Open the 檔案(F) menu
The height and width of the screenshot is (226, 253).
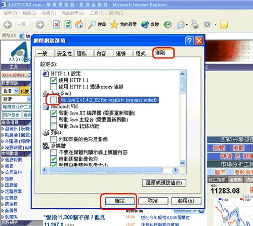click(10, 13)
